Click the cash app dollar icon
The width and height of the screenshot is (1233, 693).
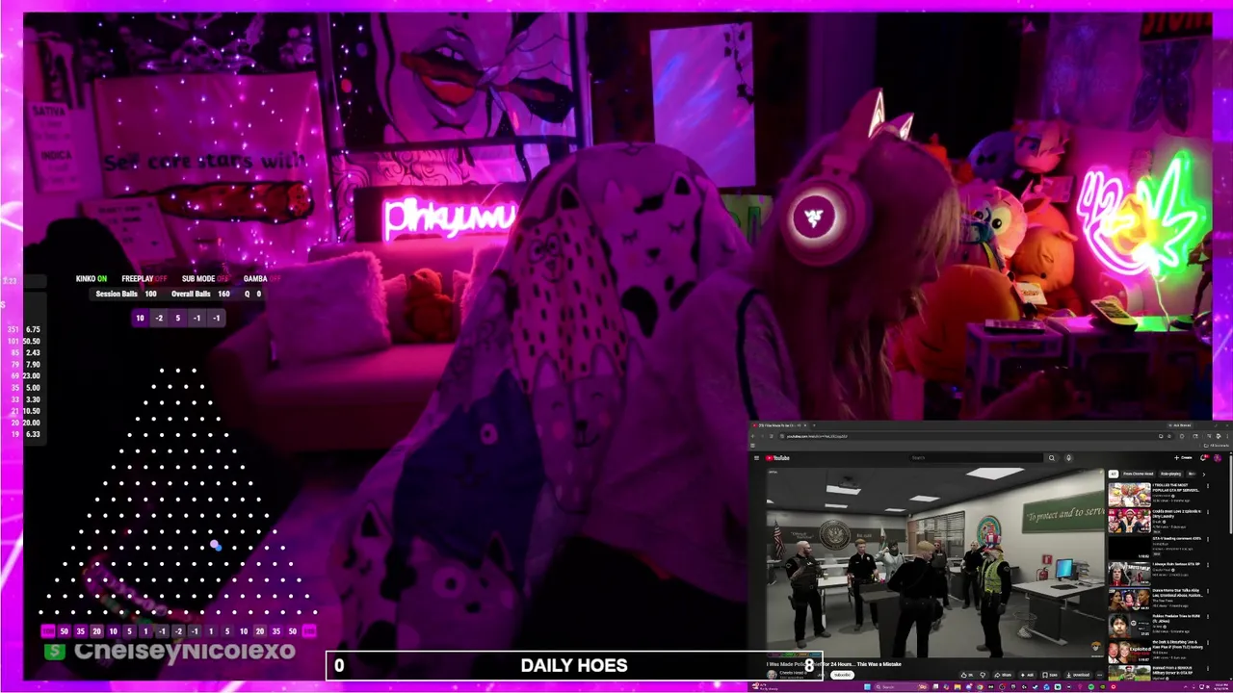tap(55, 652)
